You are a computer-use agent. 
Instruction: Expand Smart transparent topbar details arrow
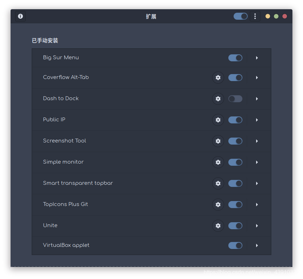(x=257, y=183)
